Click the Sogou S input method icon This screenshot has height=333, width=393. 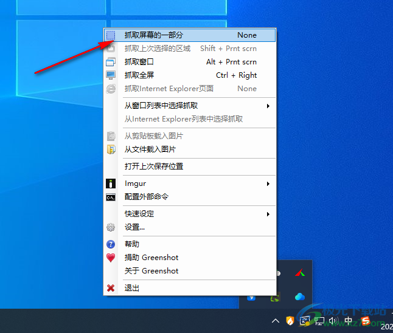[x=366, y=321]
